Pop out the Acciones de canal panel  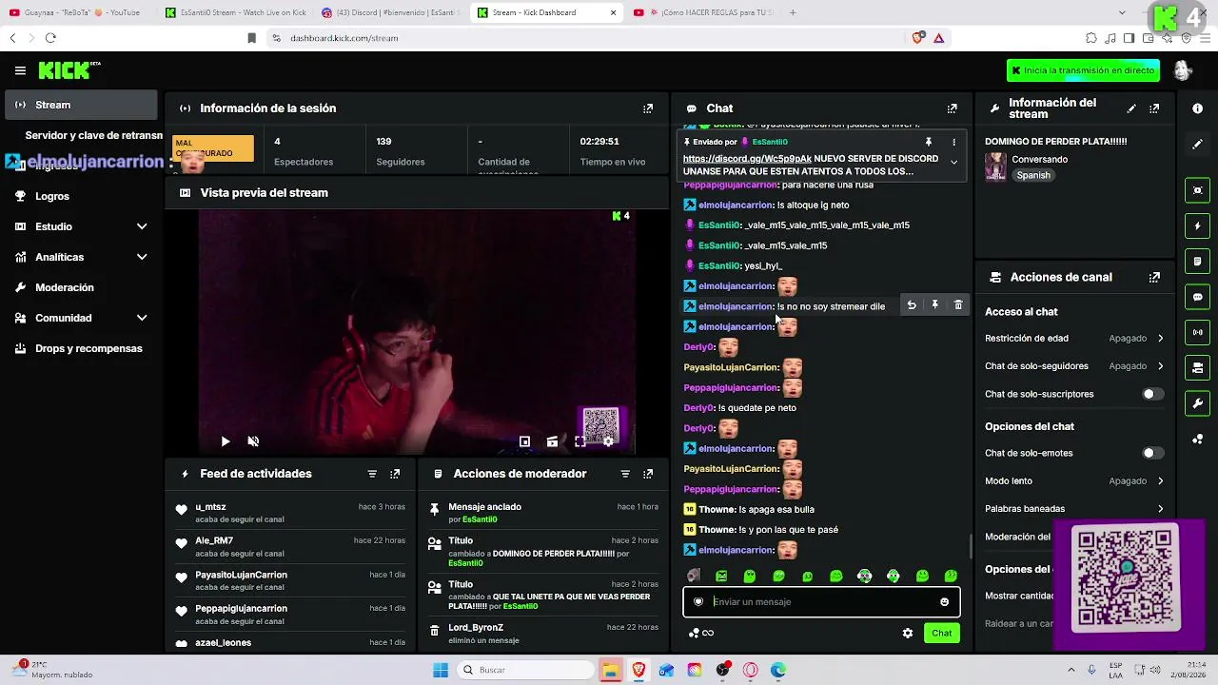point(1154,278)
